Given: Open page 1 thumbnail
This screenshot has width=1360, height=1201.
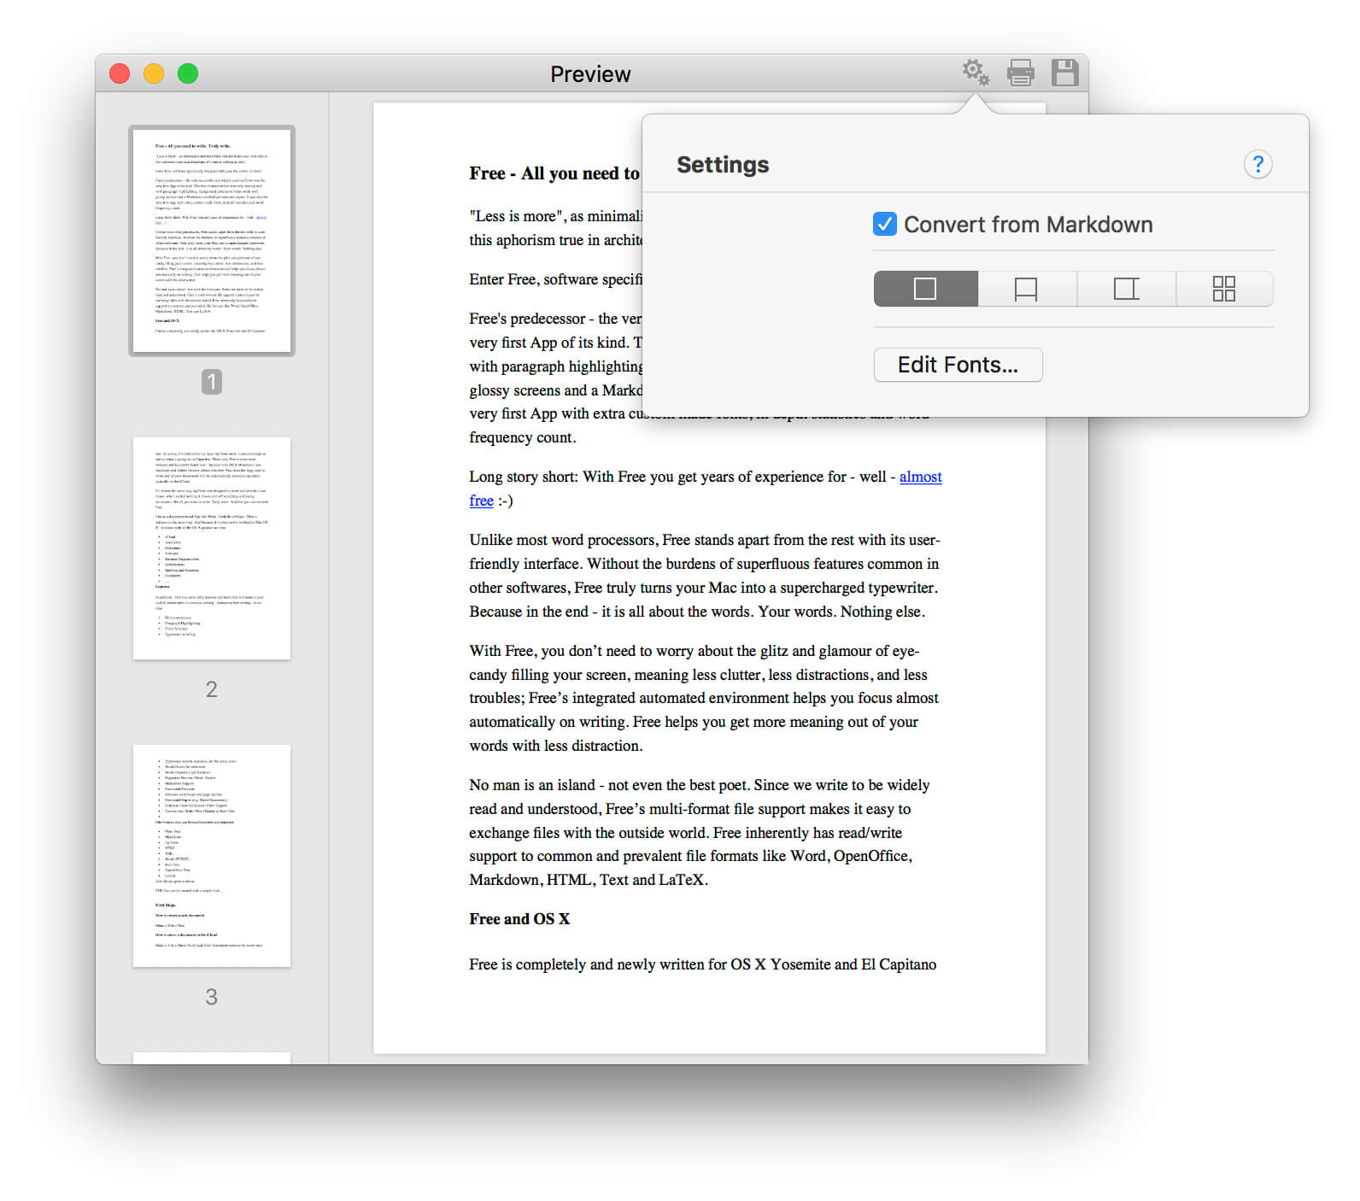Looking at the screenshot, I should [212, 241].
